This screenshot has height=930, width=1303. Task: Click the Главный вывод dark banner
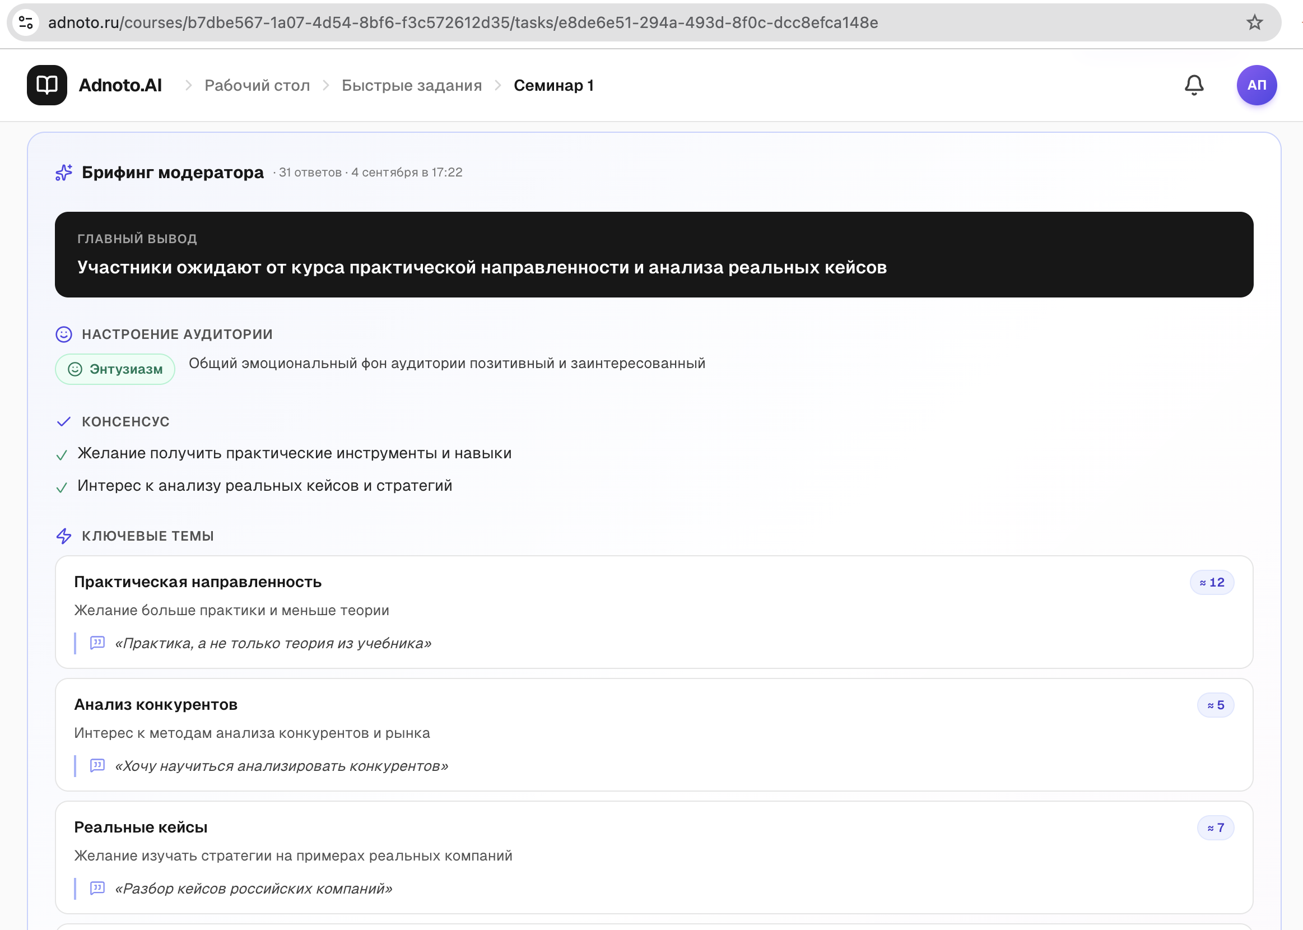pyautogui.click(x=654, y=254)
